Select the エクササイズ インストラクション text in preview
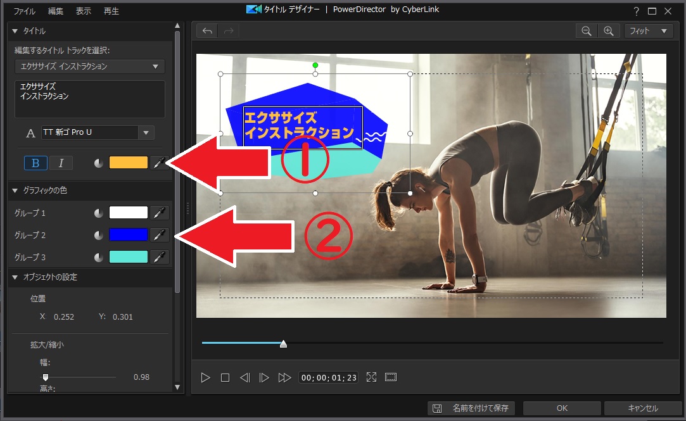Screen dimensions: 686x421 303,127
